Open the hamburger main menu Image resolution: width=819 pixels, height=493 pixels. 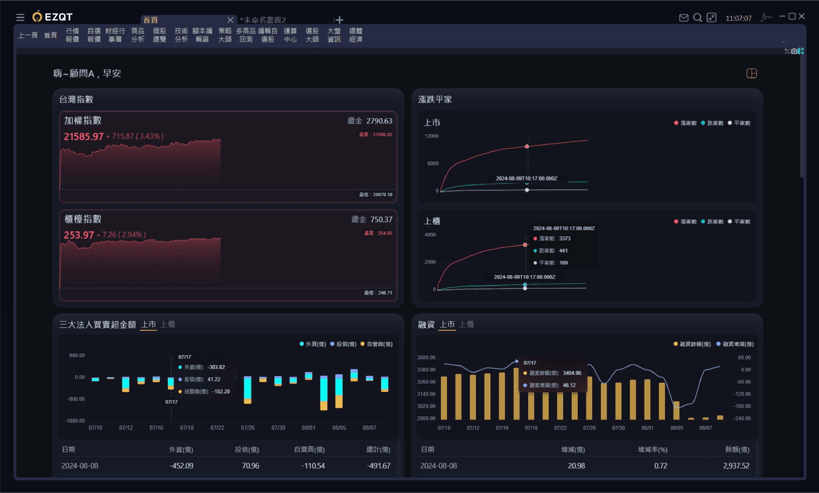(20, 17)
